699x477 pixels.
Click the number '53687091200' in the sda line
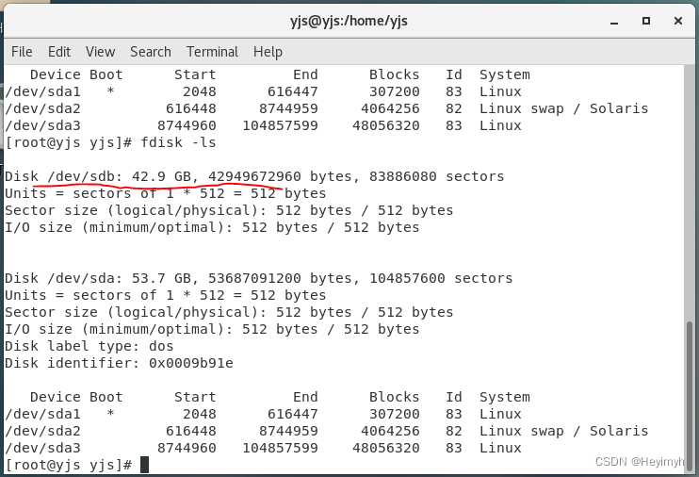coord(254,278)
